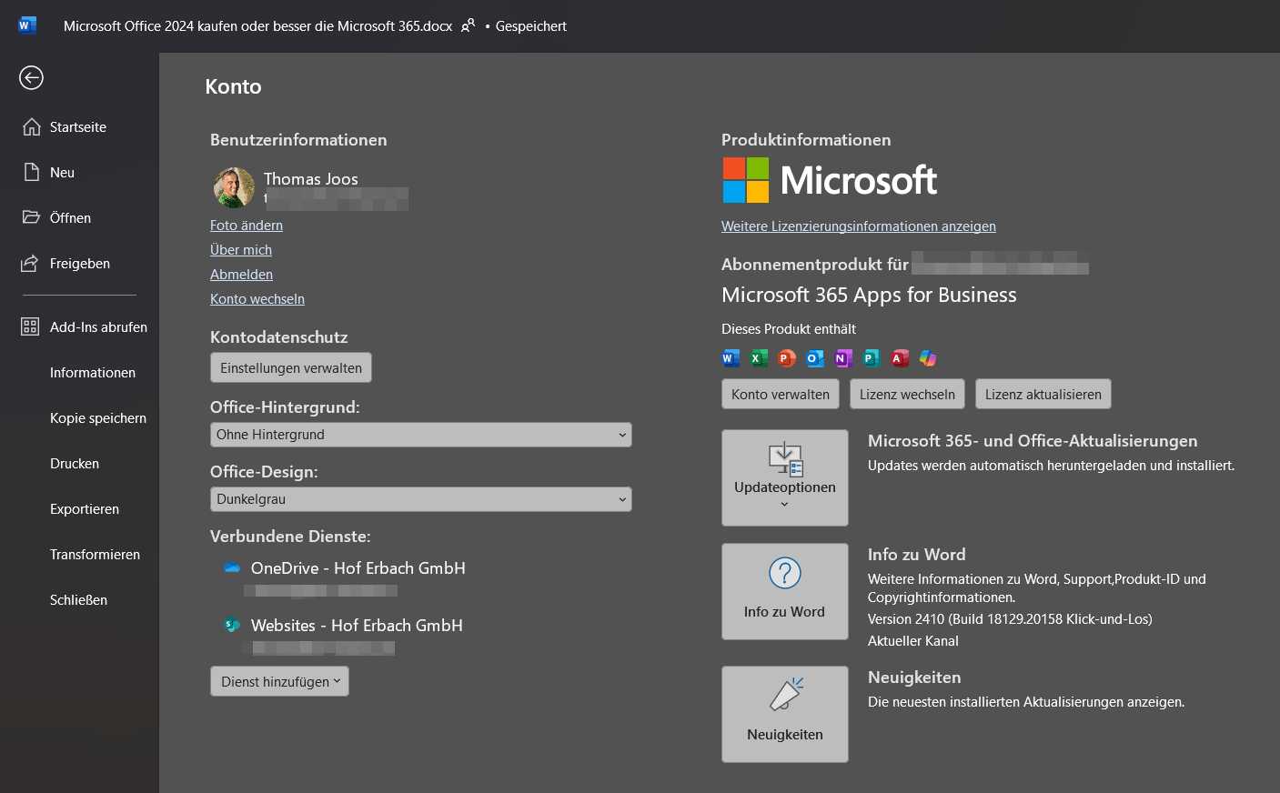
Task: Select the Access icon in product list
Action: (x=899, y=357)
